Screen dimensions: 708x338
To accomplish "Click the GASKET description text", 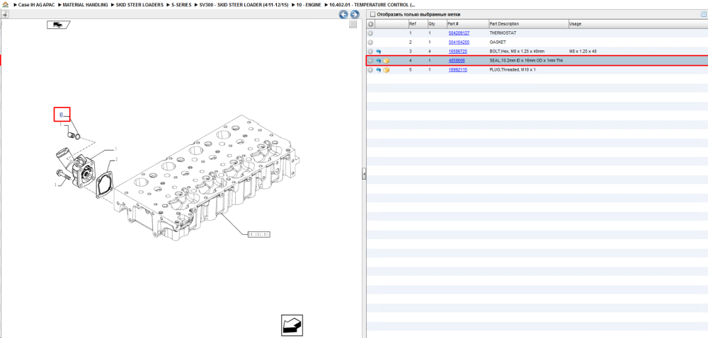I will [498, 42].
